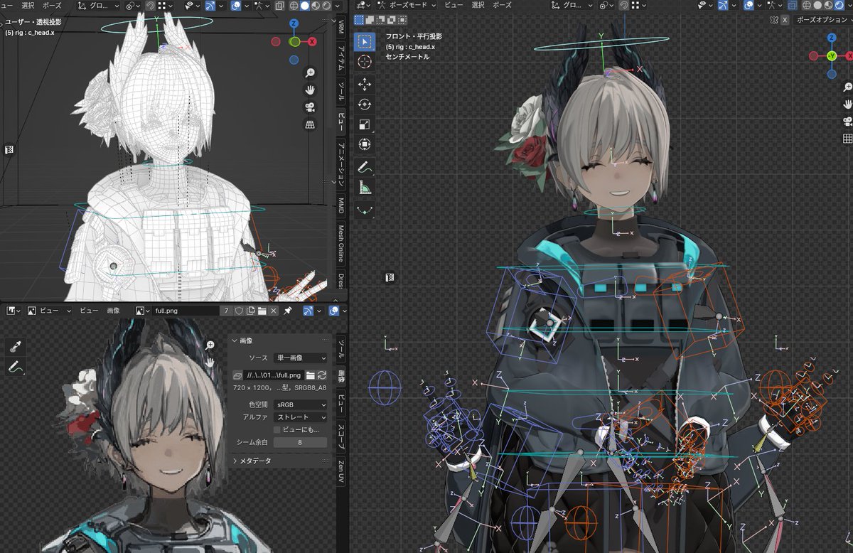Screen dimensions: 853x553
Task: Select material preview shading in left viewport header
Action: pyautogui.click(x=316, y=5)
